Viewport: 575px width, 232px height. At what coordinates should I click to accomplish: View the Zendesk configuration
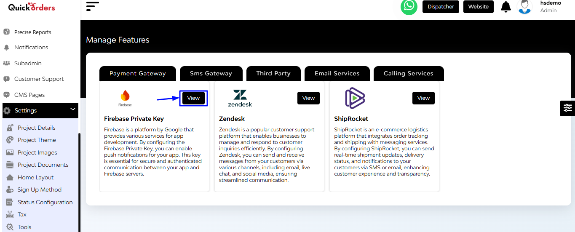(308, 98)
